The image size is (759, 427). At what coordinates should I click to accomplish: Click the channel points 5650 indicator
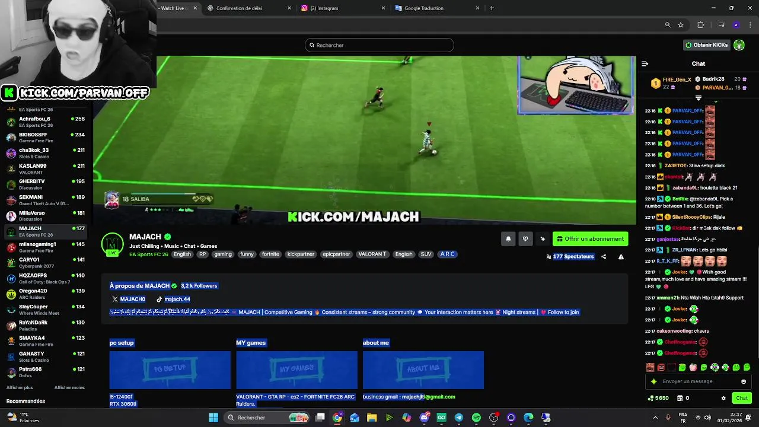pyautogui.click(x=658, y=398)
